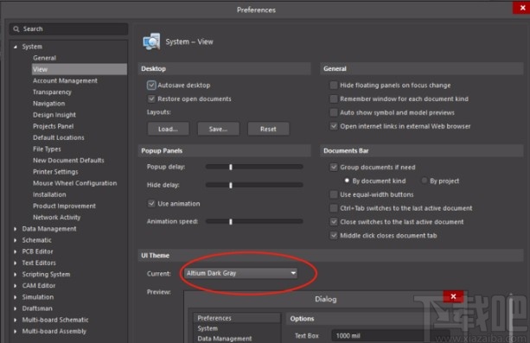
Task: Toggle Open internet links in external browser
Action: click(x=334, y=126)
